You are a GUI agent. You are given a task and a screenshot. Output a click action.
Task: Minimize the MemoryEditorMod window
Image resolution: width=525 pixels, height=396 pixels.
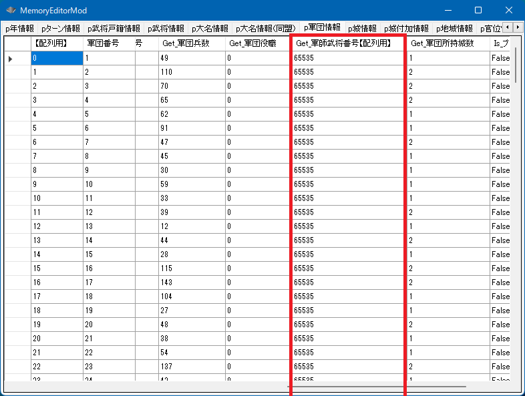[447, 11]
